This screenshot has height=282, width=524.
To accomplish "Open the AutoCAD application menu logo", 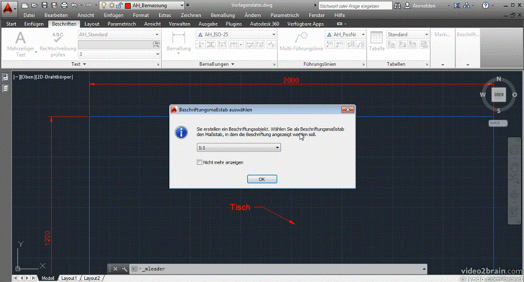I will point(8,8).
